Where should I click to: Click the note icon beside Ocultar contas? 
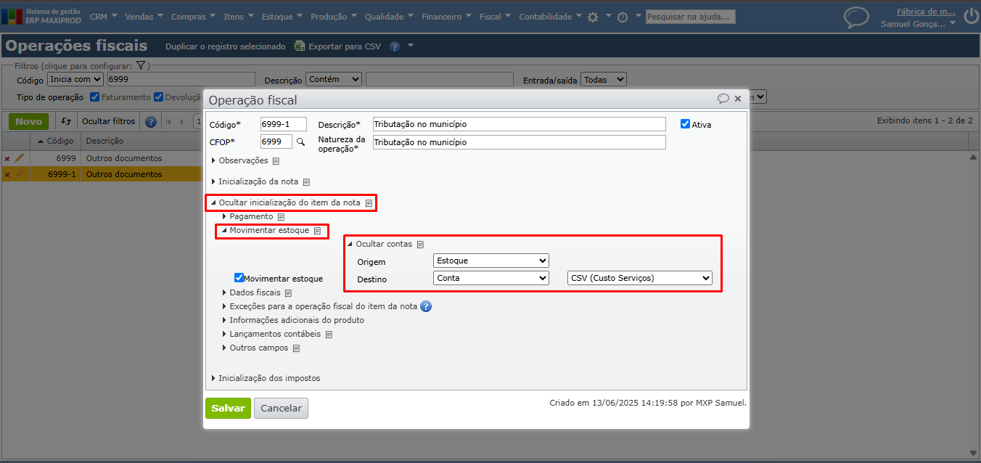[420, 245]
